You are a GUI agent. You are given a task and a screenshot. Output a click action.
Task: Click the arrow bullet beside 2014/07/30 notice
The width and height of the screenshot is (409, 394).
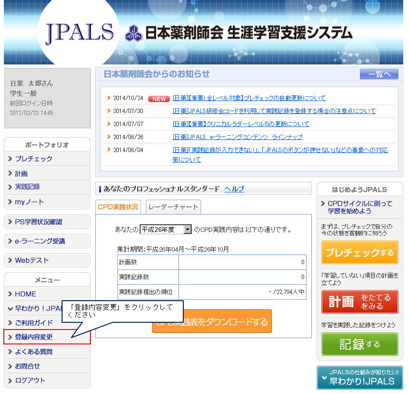click(109, 111)
